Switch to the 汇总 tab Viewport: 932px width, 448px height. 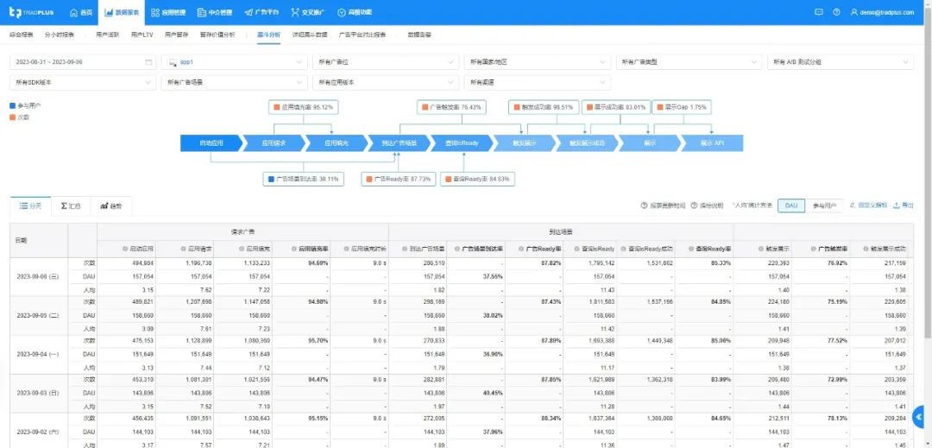click(71, 206)
